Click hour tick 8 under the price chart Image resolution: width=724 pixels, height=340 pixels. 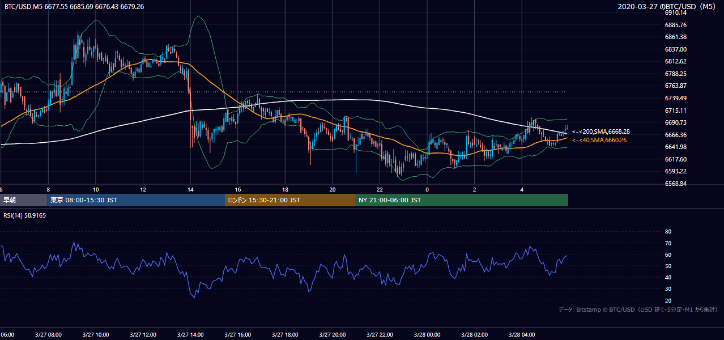point(48,190)
